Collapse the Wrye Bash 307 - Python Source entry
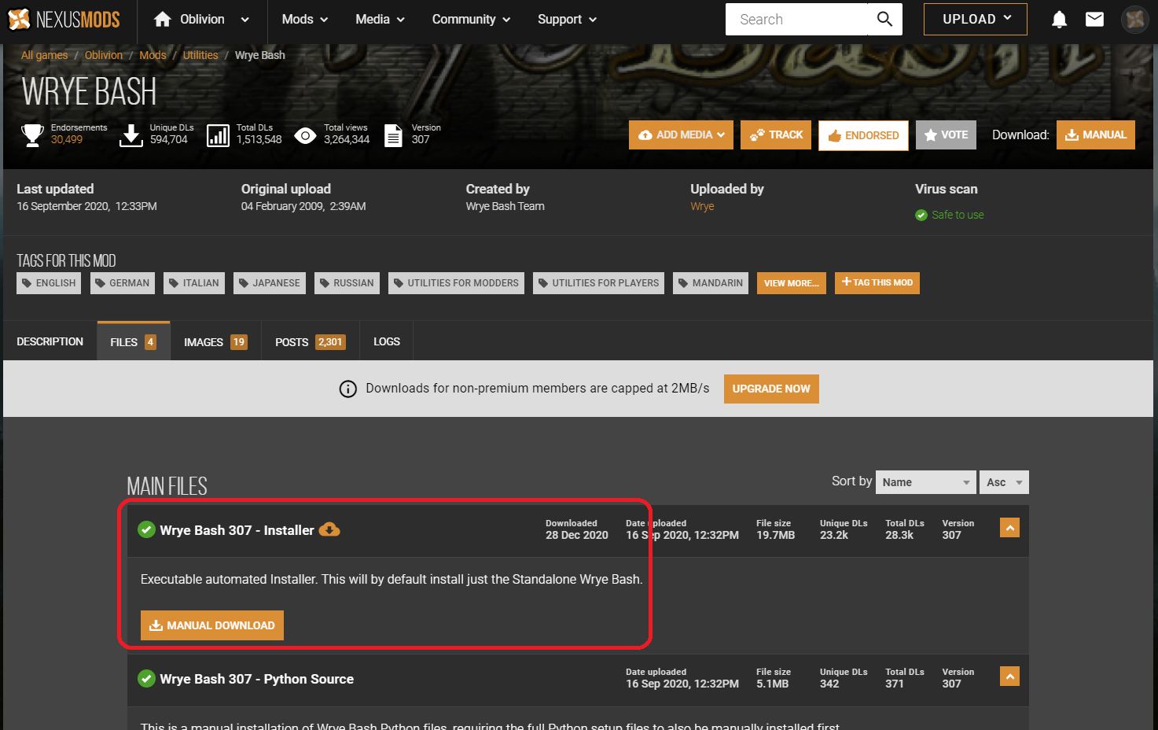This screenshot has width=1158, height=730. pos(1009,676)
